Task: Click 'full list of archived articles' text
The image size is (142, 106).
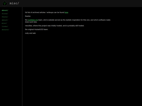Action: click(x=35, y=13)
